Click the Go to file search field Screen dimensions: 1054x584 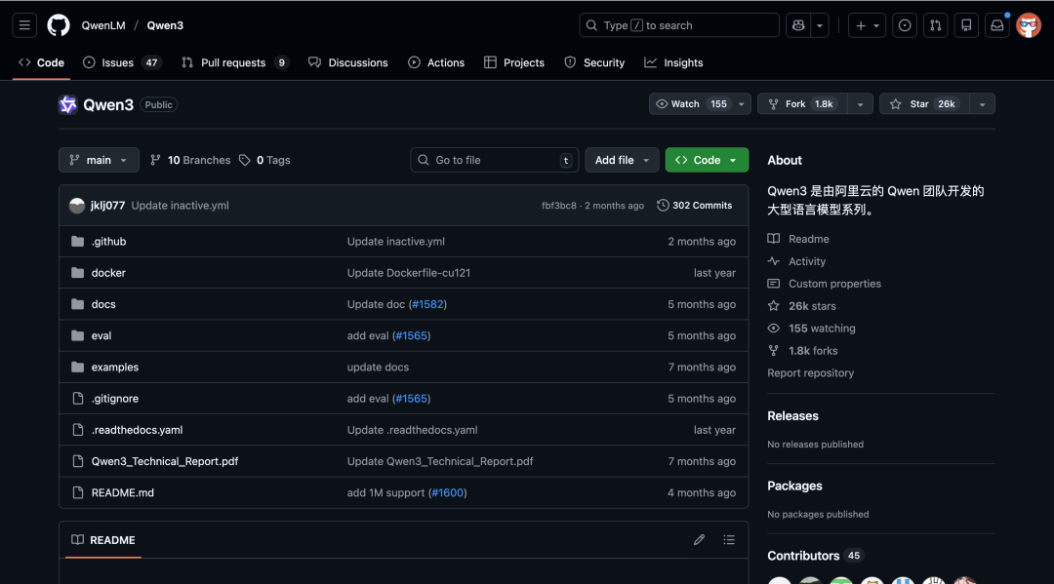494,160
